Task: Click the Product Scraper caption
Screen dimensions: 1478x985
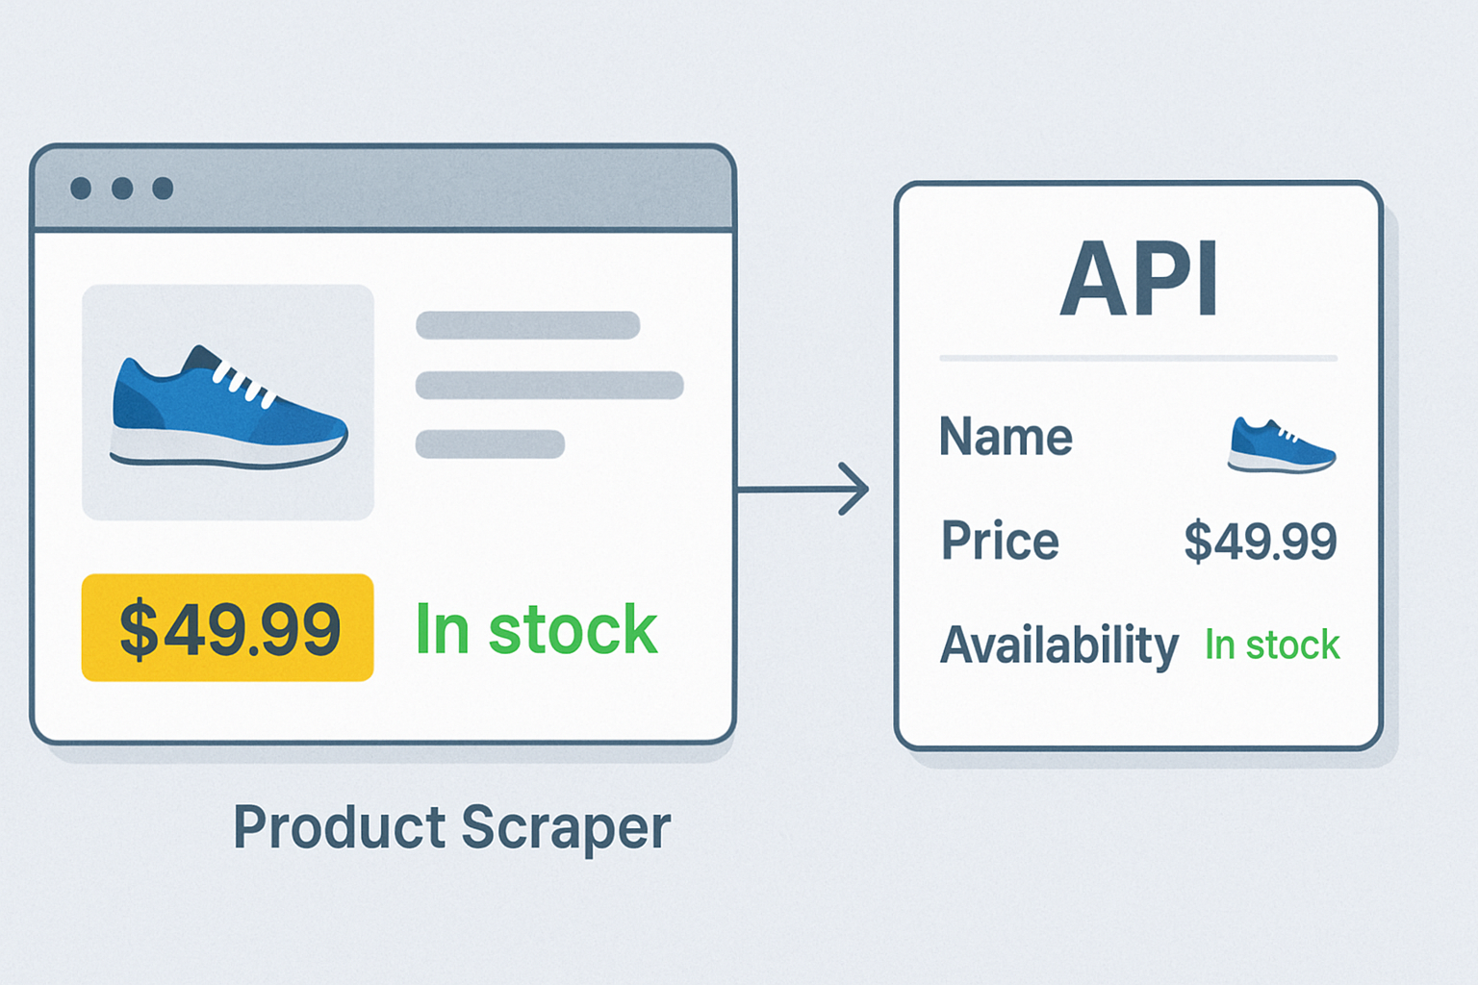Action: [451, 827]
